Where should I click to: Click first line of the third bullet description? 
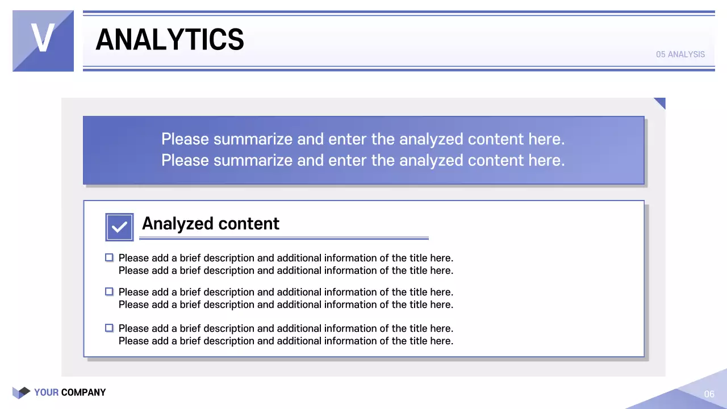pos(286,328)
